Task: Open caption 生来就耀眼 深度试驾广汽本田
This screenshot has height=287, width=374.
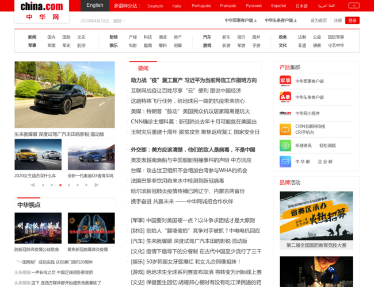Action: point(59,134)
